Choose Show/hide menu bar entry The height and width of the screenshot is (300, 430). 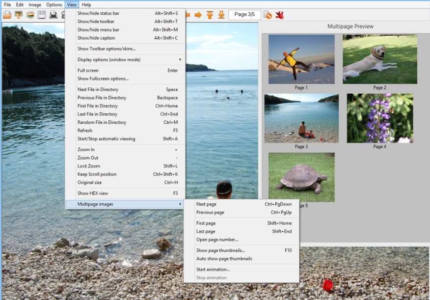125,29
